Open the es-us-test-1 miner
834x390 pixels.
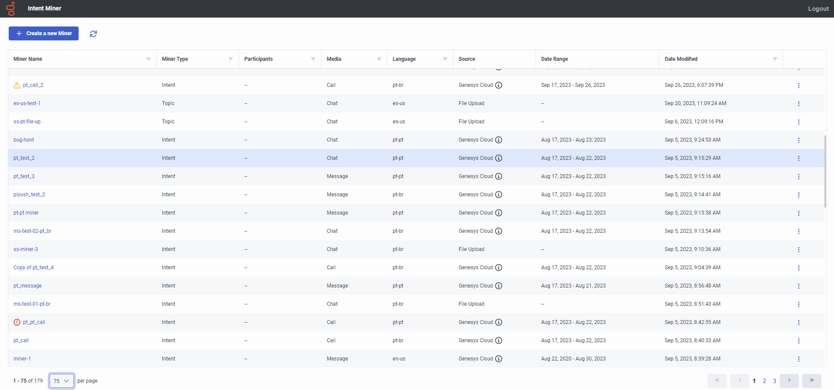27,103
